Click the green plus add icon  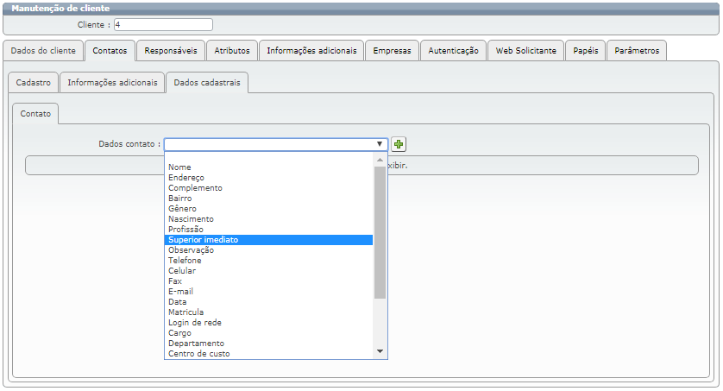coord(399,144)
